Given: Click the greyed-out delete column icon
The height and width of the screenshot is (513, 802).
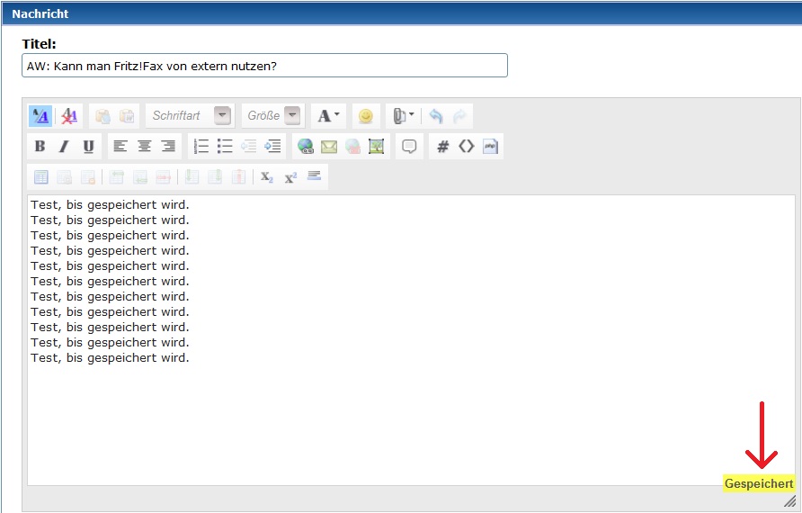Looking at the screenshot, I should [238, 177].
